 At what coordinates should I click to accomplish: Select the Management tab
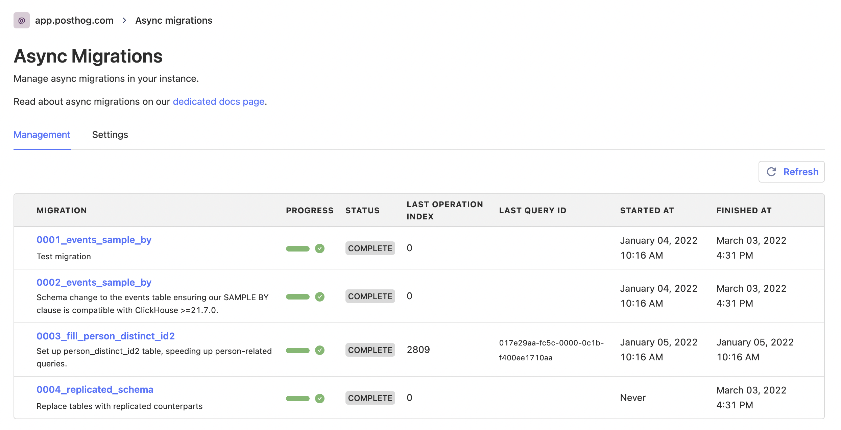coord(42,135)
